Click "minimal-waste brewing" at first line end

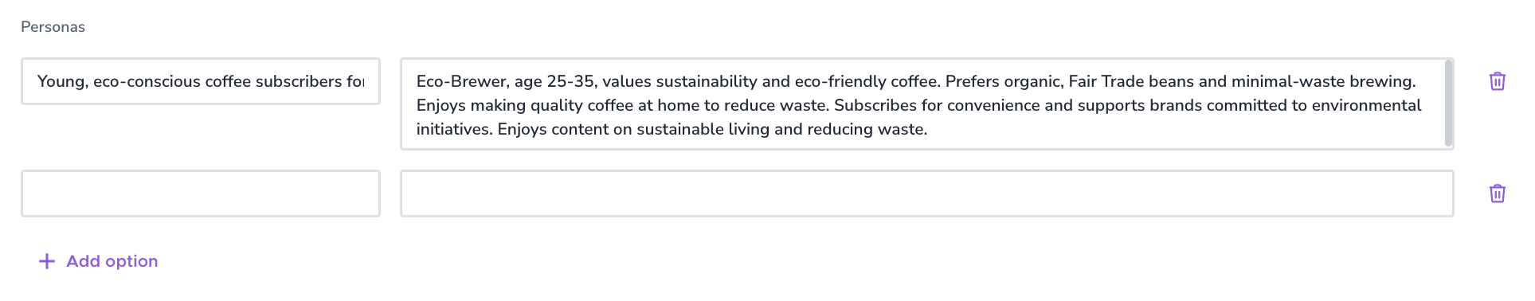(1323, 81)
